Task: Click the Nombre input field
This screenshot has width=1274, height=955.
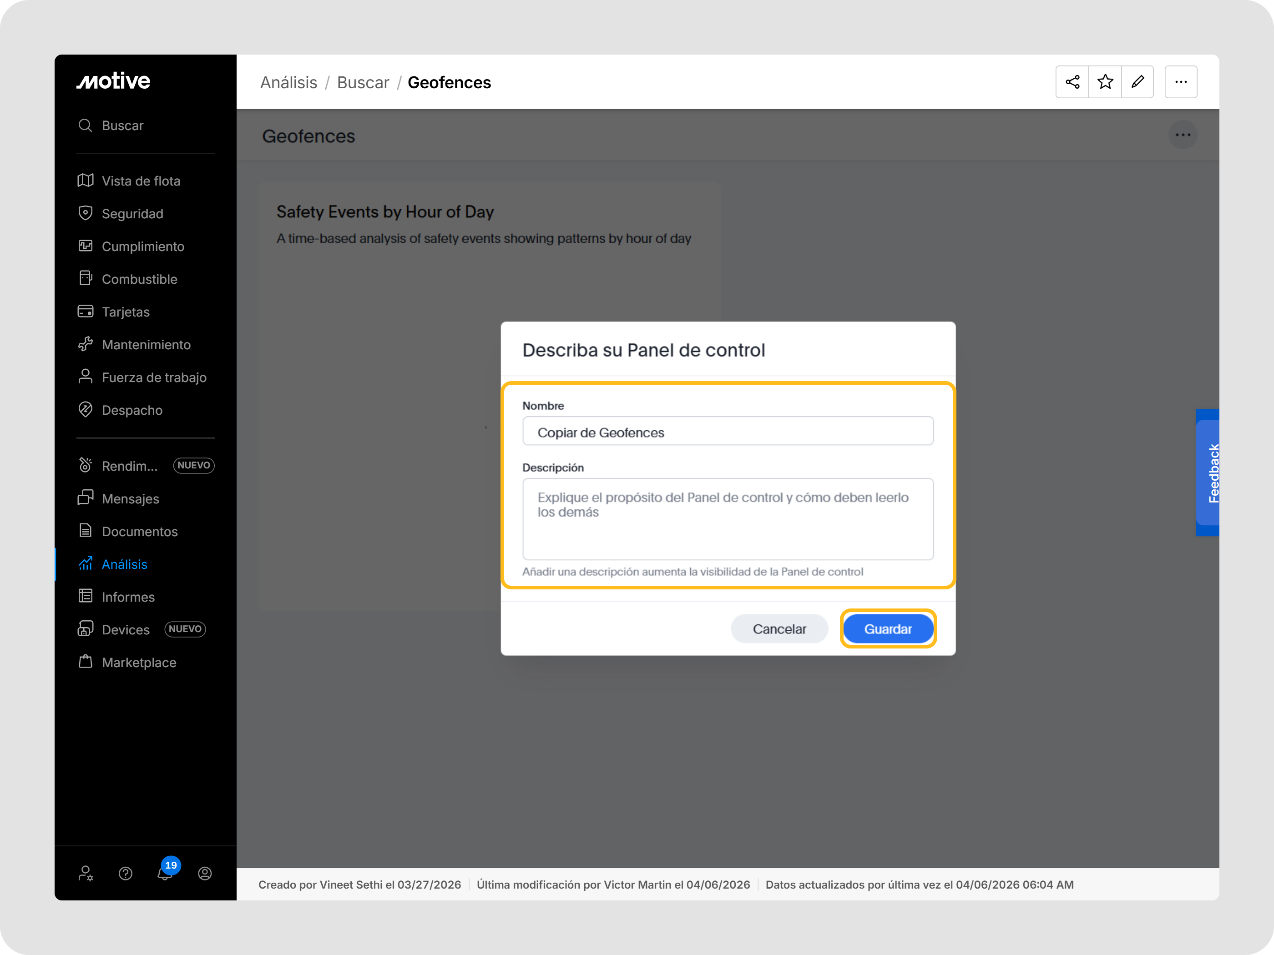Action: click(x=728, y=432)
